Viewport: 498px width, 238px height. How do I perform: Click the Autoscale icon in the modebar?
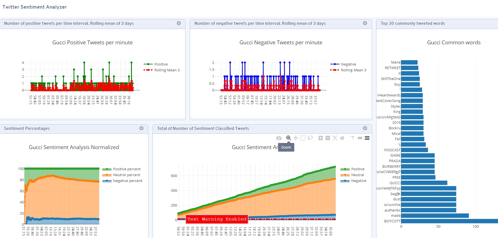[x=335, y=138]
